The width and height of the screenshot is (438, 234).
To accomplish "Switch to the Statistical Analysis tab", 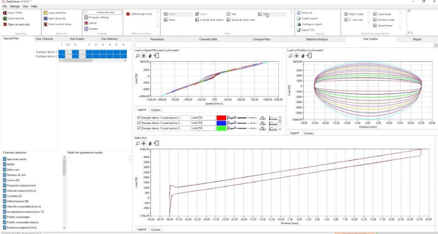I will (317, 40).
